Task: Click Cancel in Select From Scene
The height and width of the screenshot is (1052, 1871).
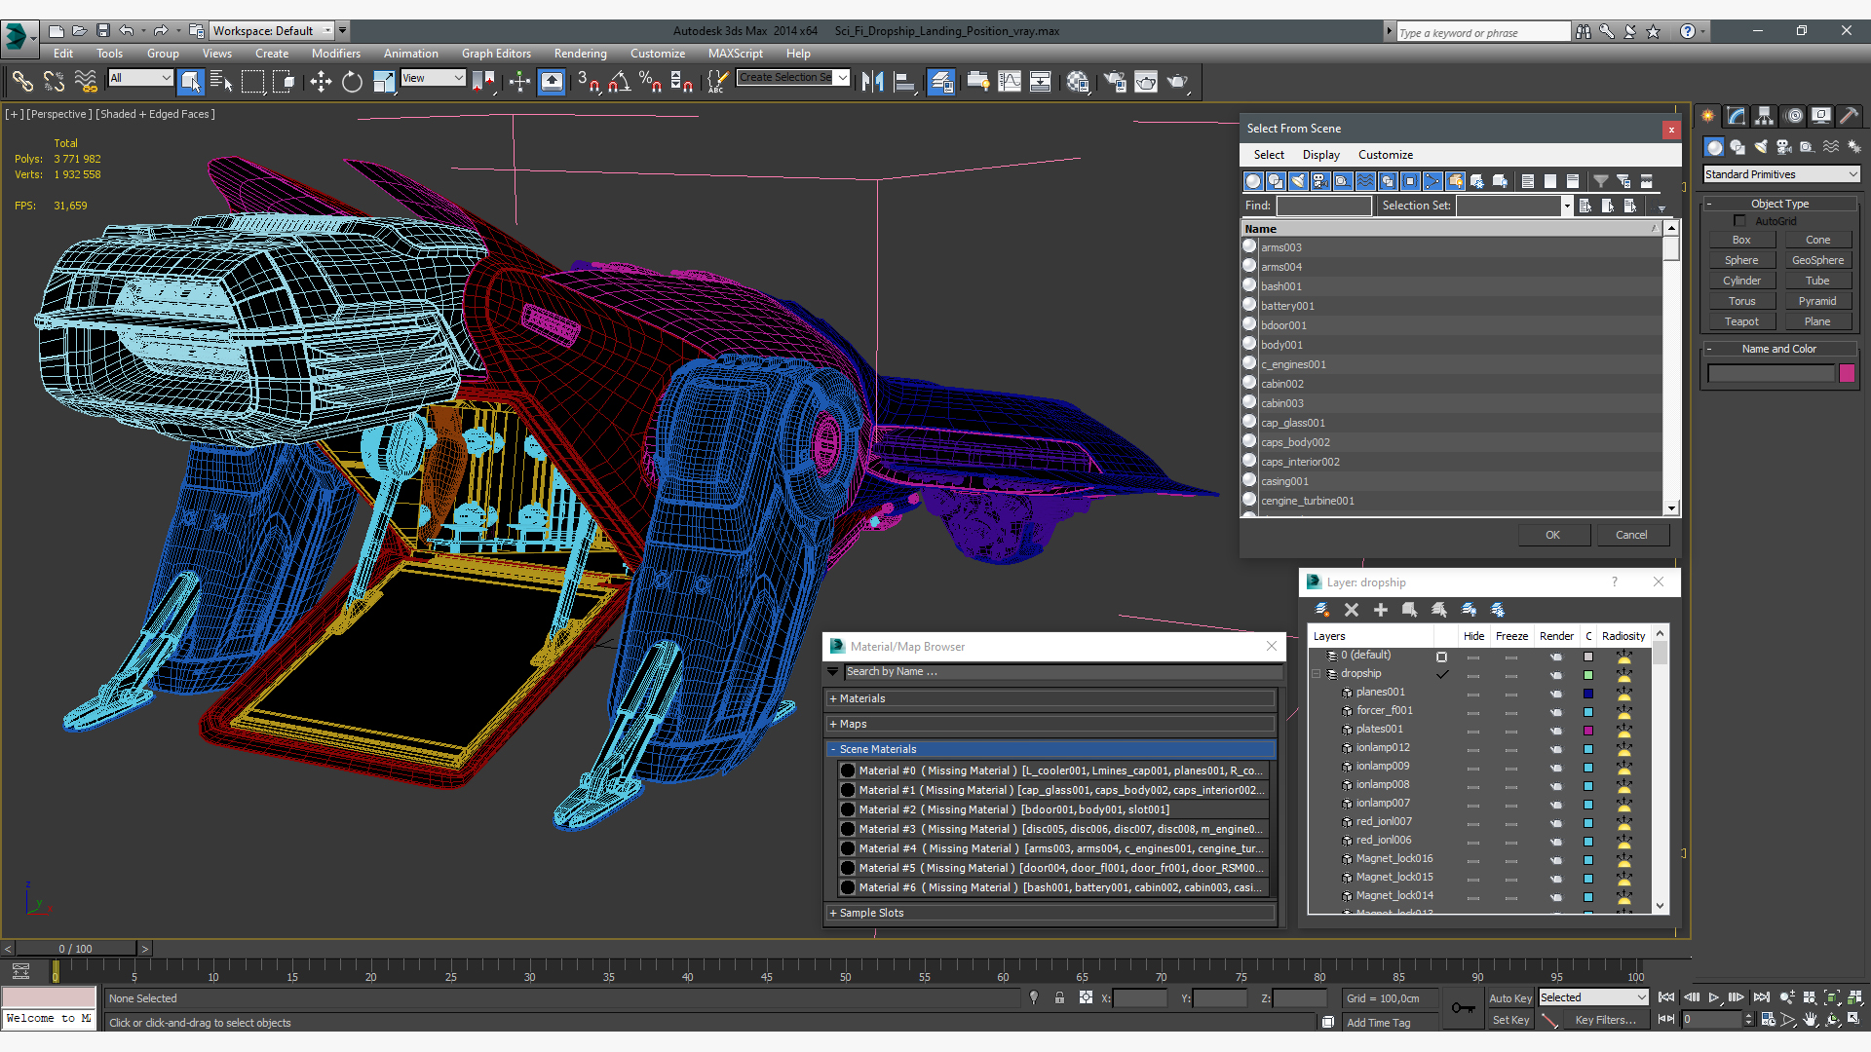Action: (1631, 535)
